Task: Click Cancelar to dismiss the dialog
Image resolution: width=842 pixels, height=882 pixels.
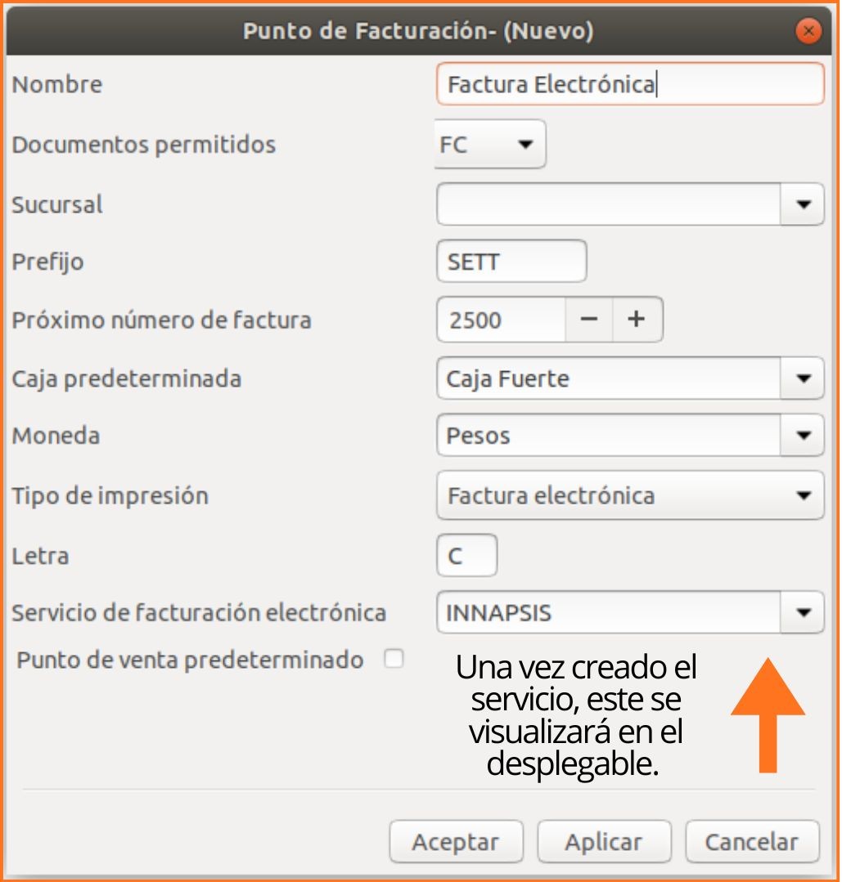Action: (x=751, y=841)
